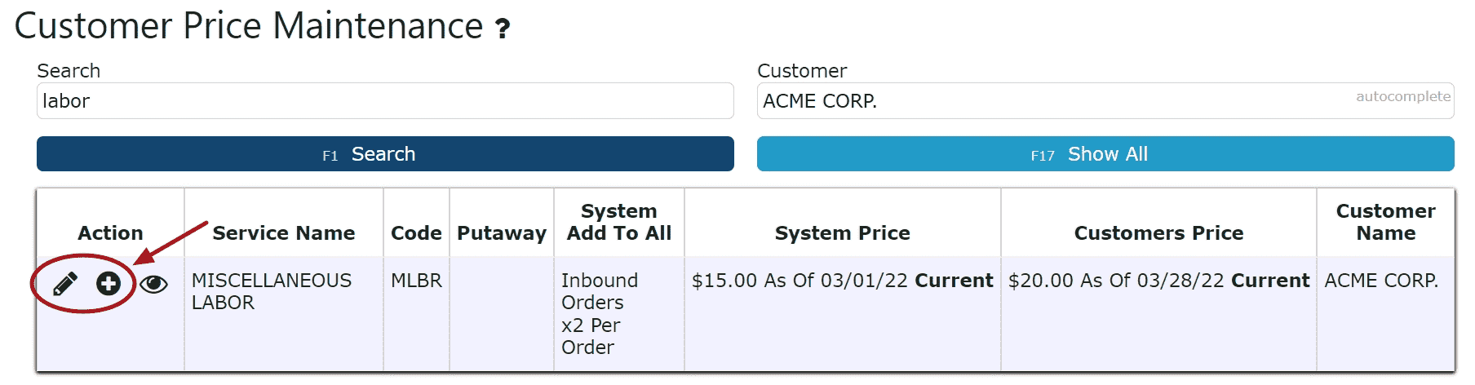Click the eye view icon for Miscellaneous Labor

(153, 284)
